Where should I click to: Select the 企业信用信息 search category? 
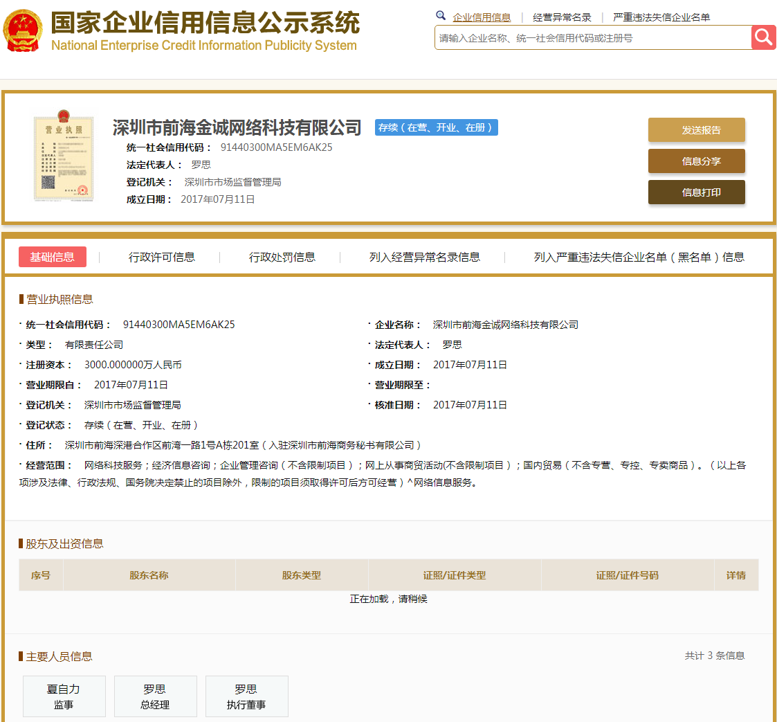tap(482, 17)
